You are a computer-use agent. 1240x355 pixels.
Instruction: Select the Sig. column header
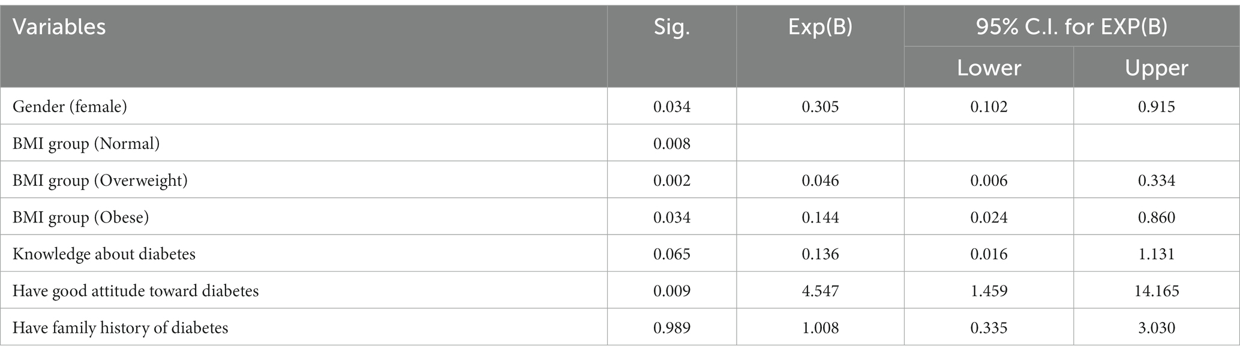coord(671,28)
